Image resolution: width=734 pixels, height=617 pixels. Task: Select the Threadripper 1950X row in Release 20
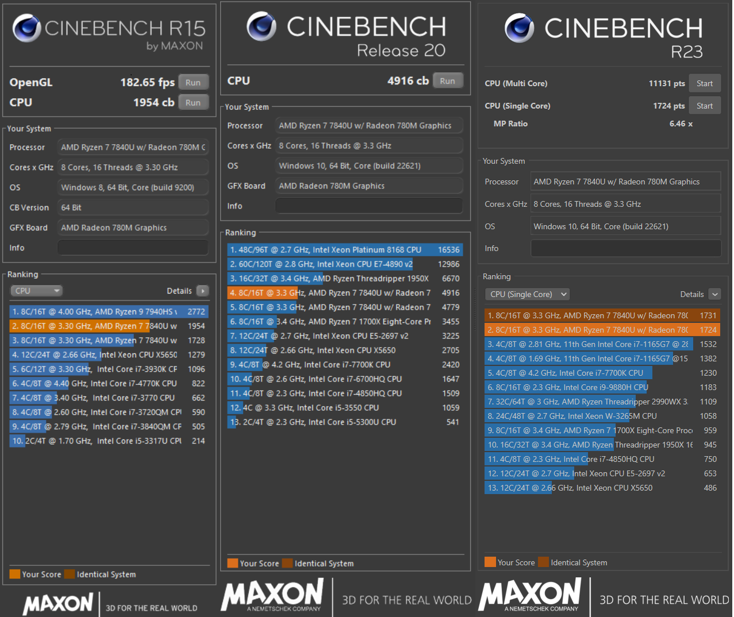pyautogui.click(x=345, y=278)
